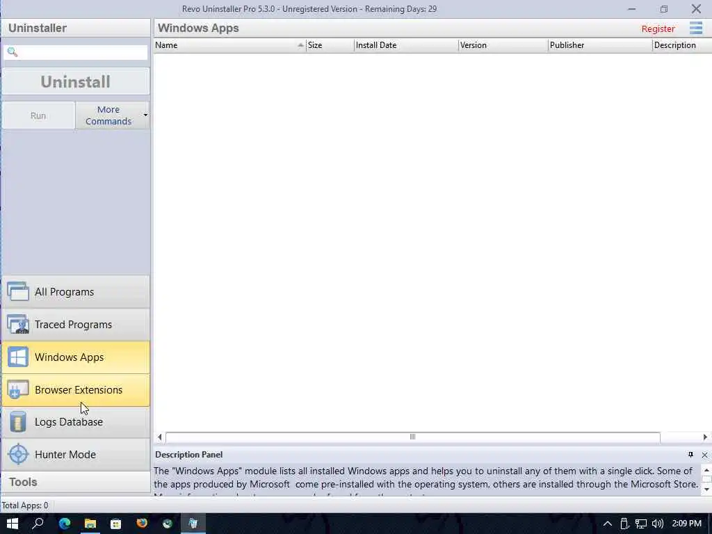Restore down the Revo Uninstaller window
The image size is (712, 534).
pos(664,8)
